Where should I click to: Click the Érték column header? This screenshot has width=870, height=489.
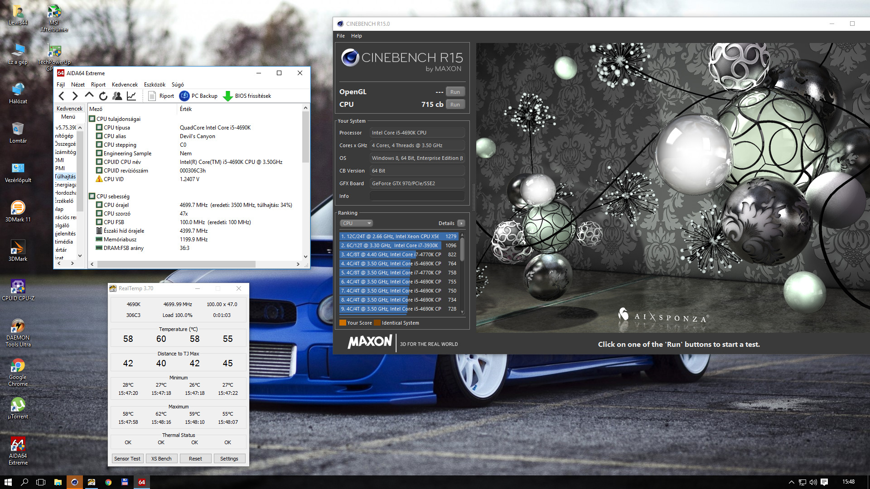(x=239, y=109)
